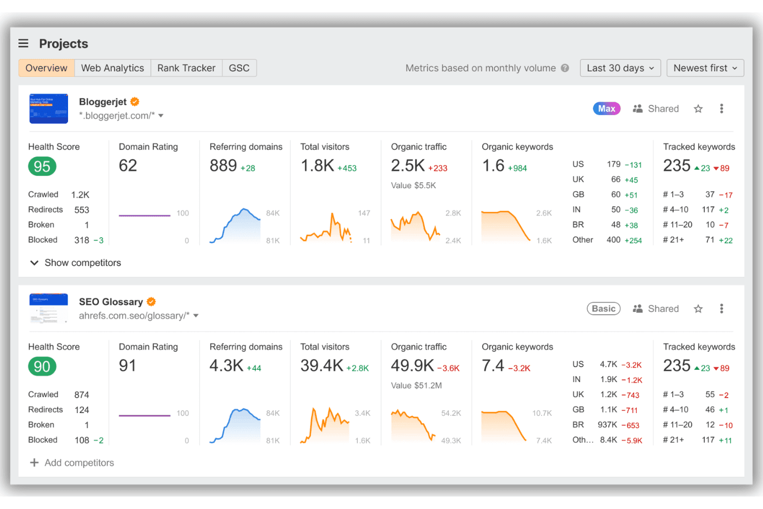This screenshot has width=763, height=509.
Task: Open Bloggerjet Domain Rating value 62
Action: (x=128, y=166)
